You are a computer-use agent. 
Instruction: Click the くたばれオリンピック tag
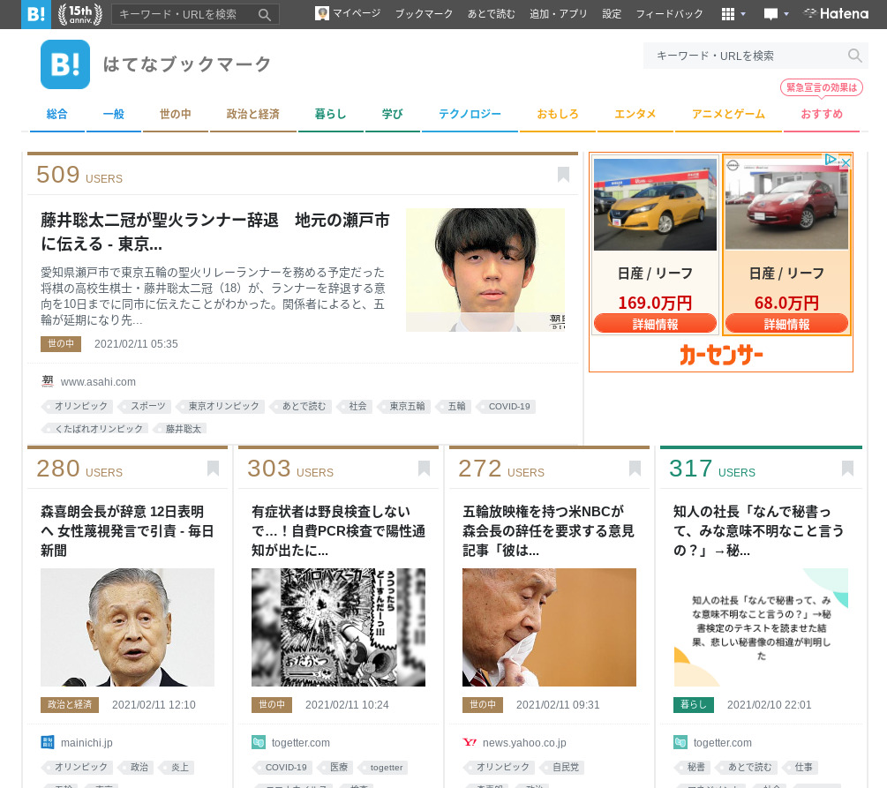coord(95,429)
